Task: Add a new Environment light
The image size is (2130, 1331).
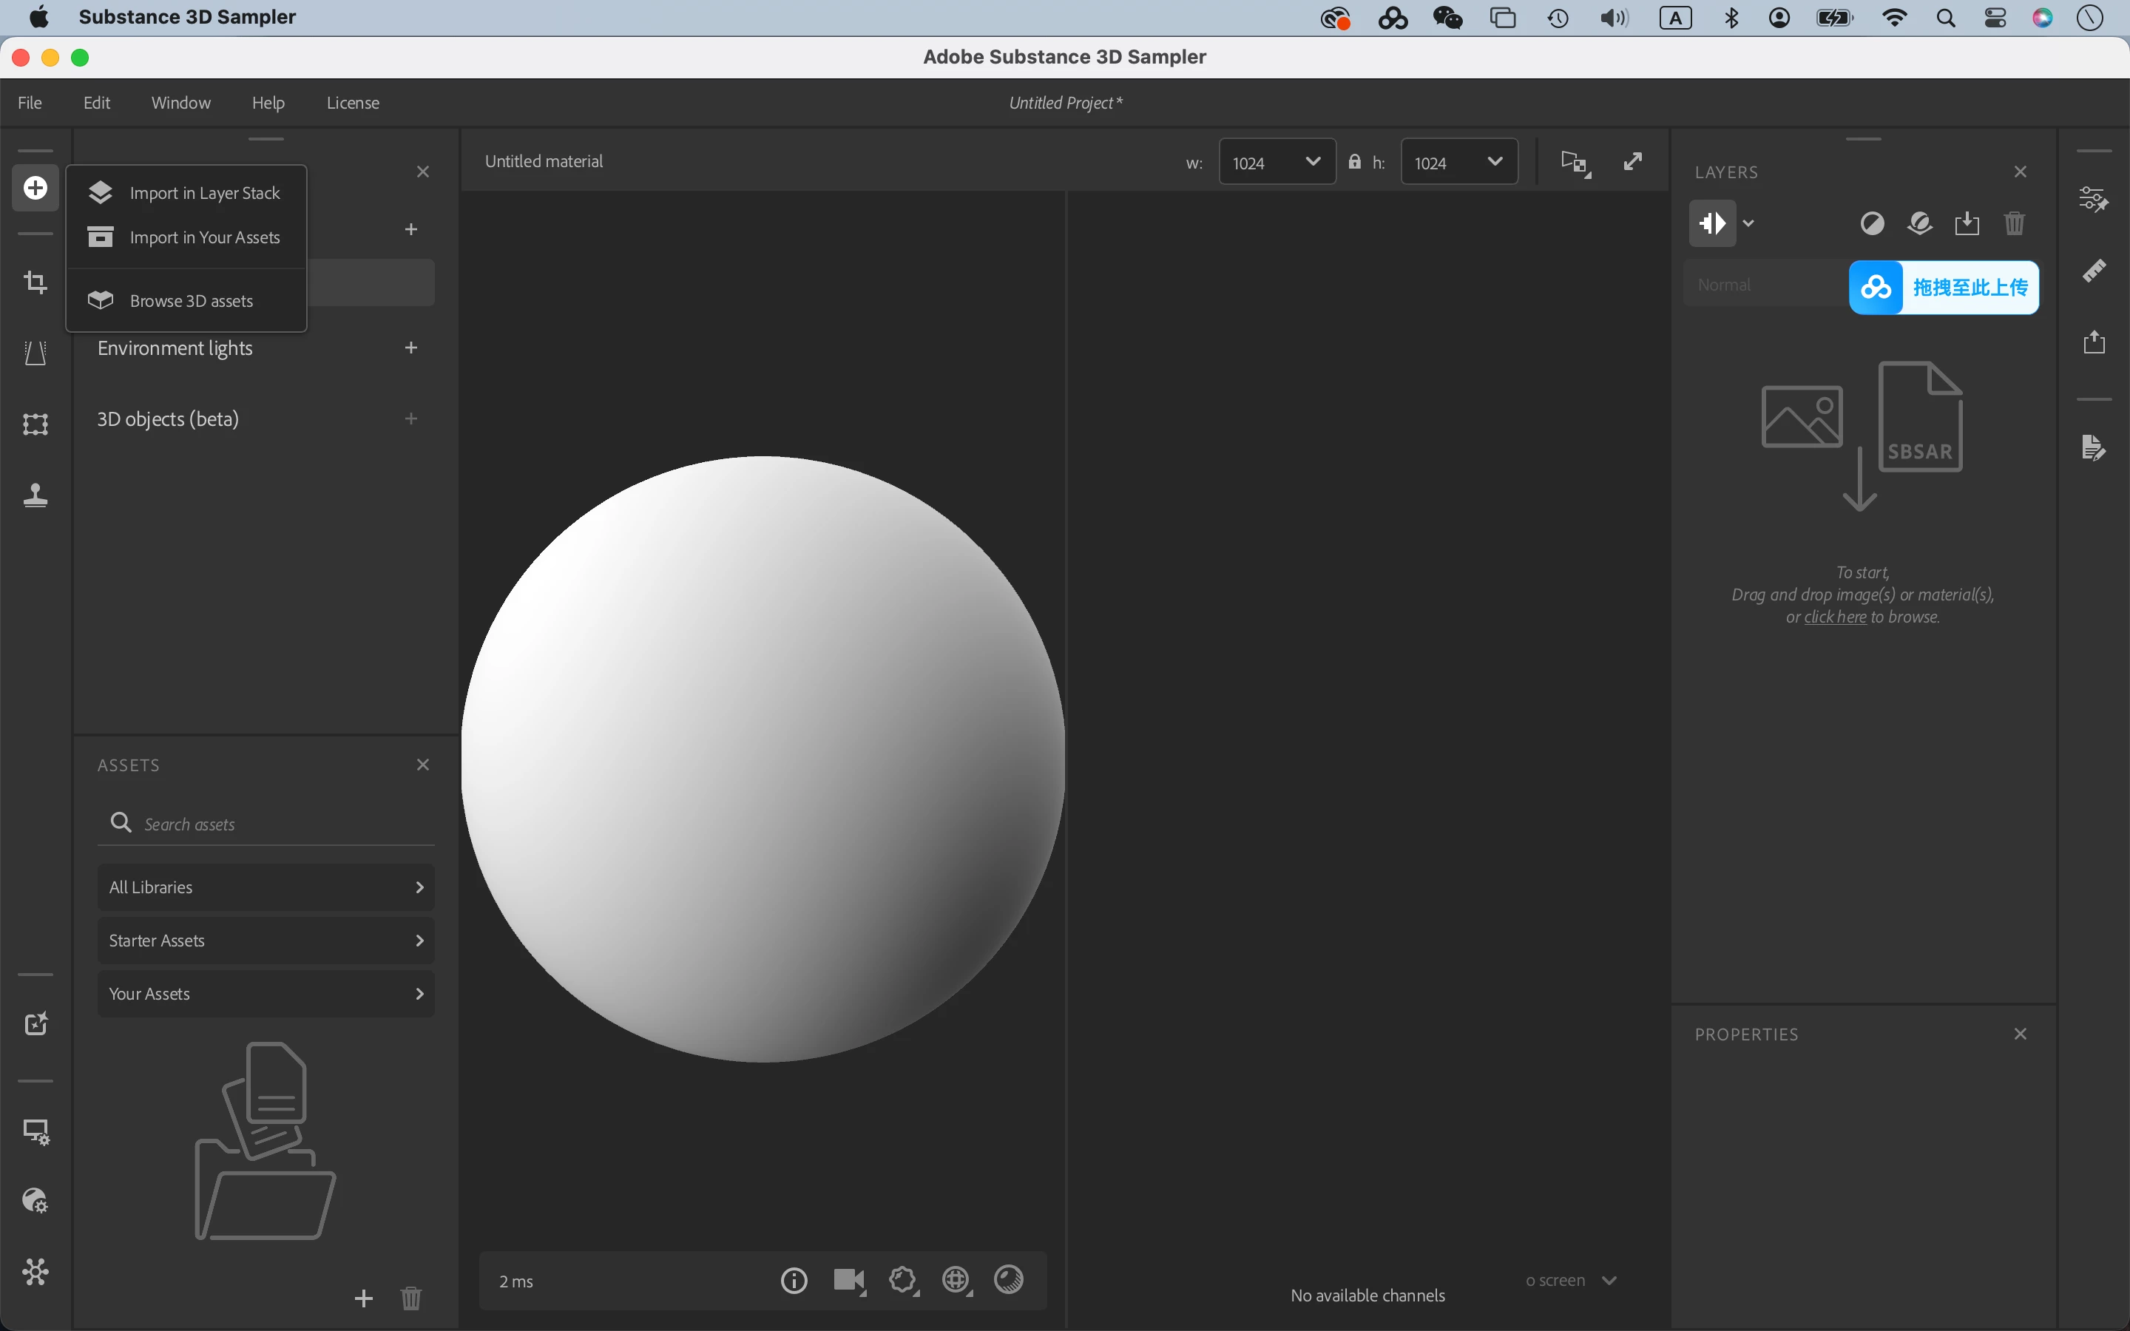Action: 411,348
